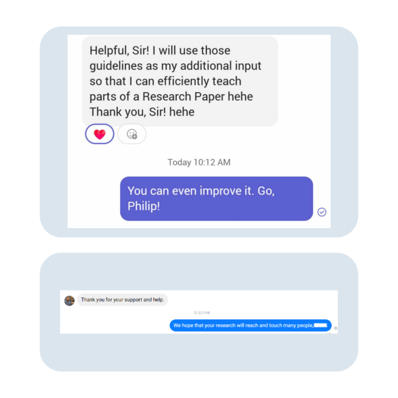Screen dimensions: 398x398
Task: Click the redacted name in blue message
Action: click(321, 325)
